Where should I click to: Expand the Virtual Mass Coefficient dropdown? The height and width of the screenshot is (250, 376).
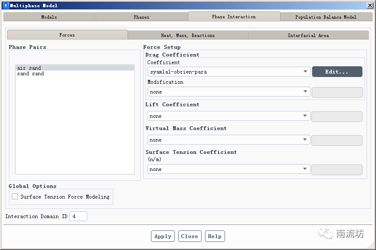pyautogui.click(x=228, y=140)
